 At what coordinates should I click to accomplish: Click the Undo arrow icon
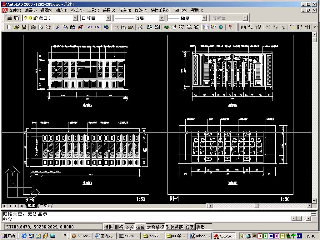[x=90, y=27]
